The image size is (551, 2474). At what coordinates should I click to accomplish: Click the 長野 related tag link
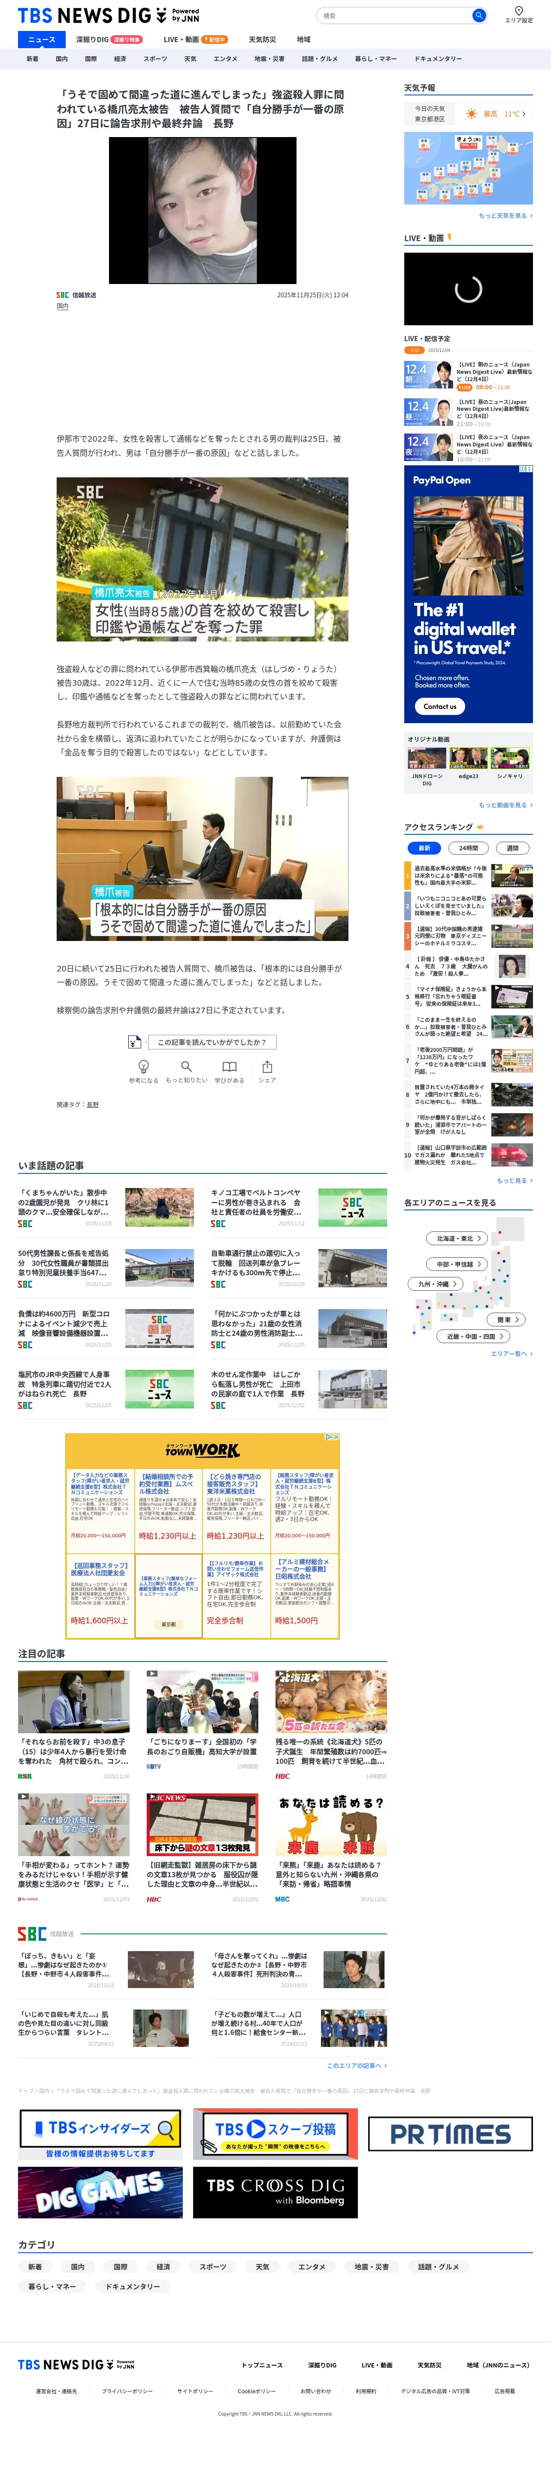(92, 1105)
